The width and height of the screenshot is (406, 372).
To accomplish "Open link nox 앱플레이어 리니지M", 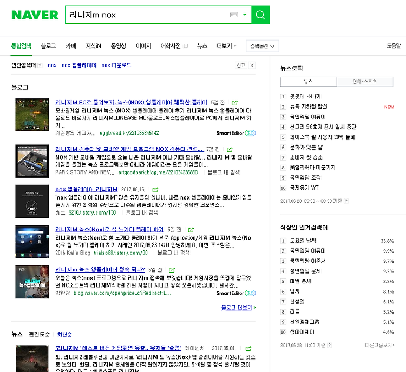I will 86,189.
